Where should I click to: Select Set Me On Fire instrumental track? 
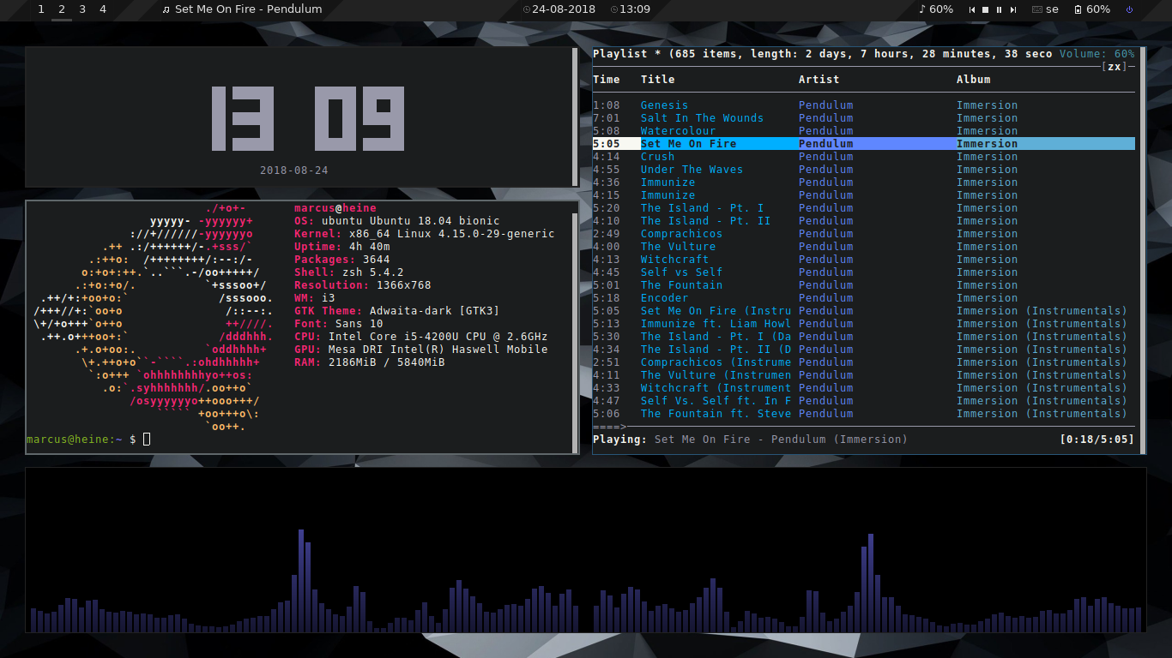click(863, 311)
